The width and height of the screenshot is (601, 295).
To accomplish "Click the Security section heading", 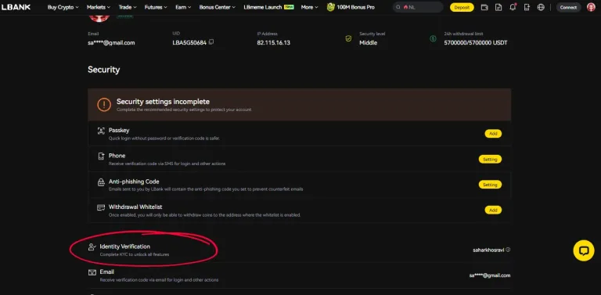I will click(103, 70).
